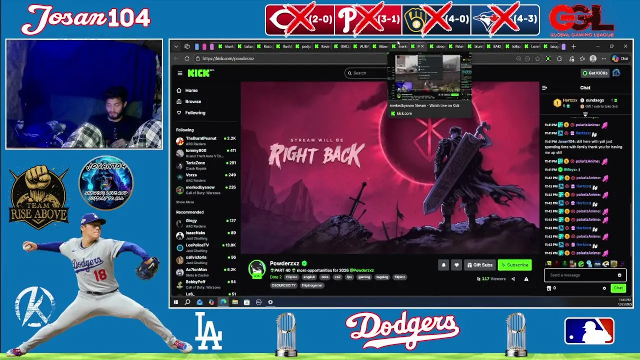
Task: Open IsaacNaks recommended channel
Action: pos(205,235)
